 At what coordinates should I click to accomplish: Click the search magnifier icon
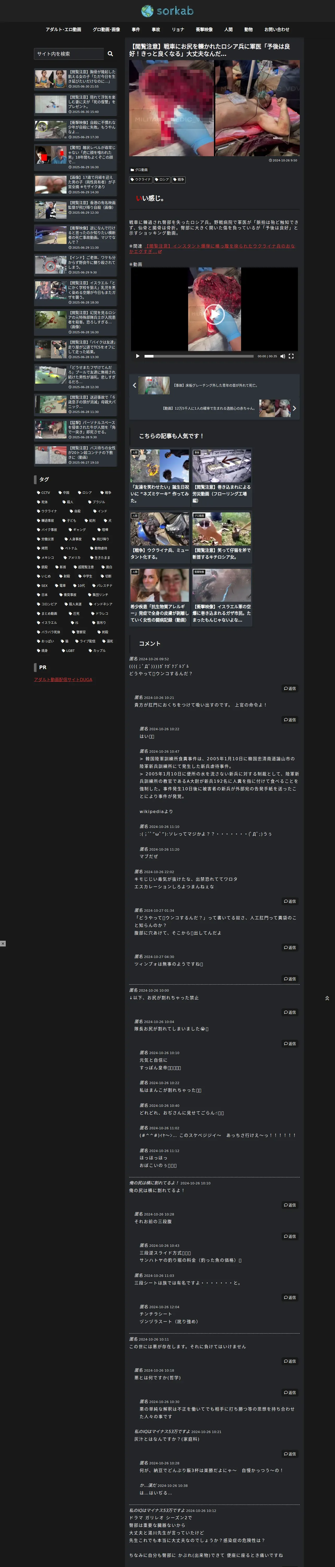click(110, 54)
